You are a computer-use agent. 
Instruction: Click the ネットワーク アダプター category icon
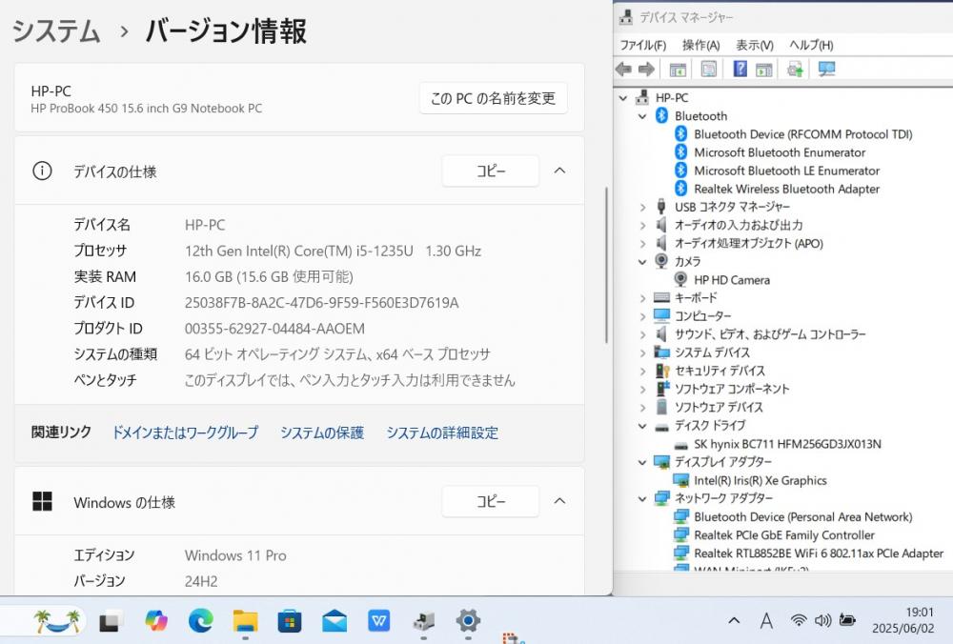coord(662,499)
